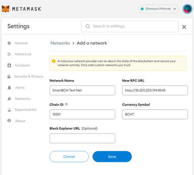The width and height of the screenshot is (194, 175).
Task: Open General settings section
Action: click(21, 43)
